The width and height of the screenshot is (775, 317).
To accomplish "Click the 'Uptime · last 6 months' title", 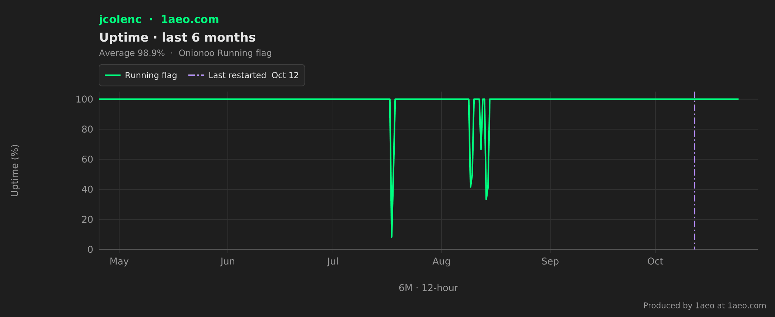I will click(177, 38).
